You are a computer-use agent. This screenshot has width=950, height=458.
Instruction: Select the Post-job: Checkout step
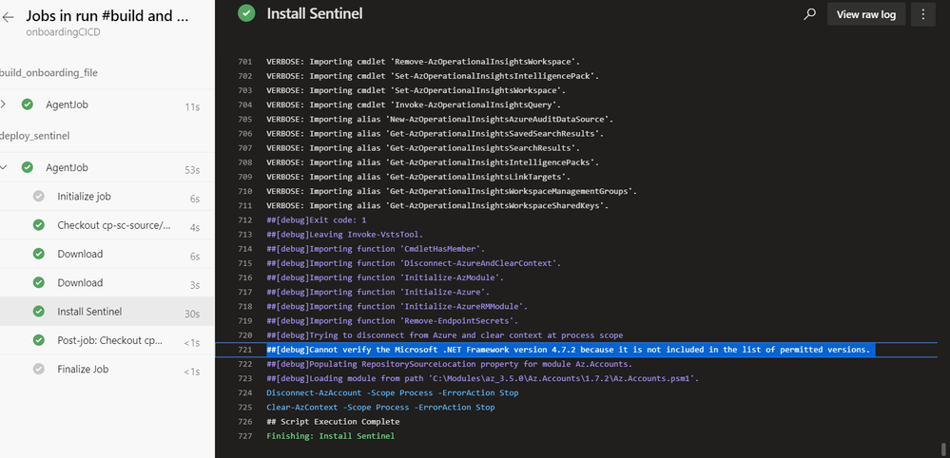(x=109, y=340)
